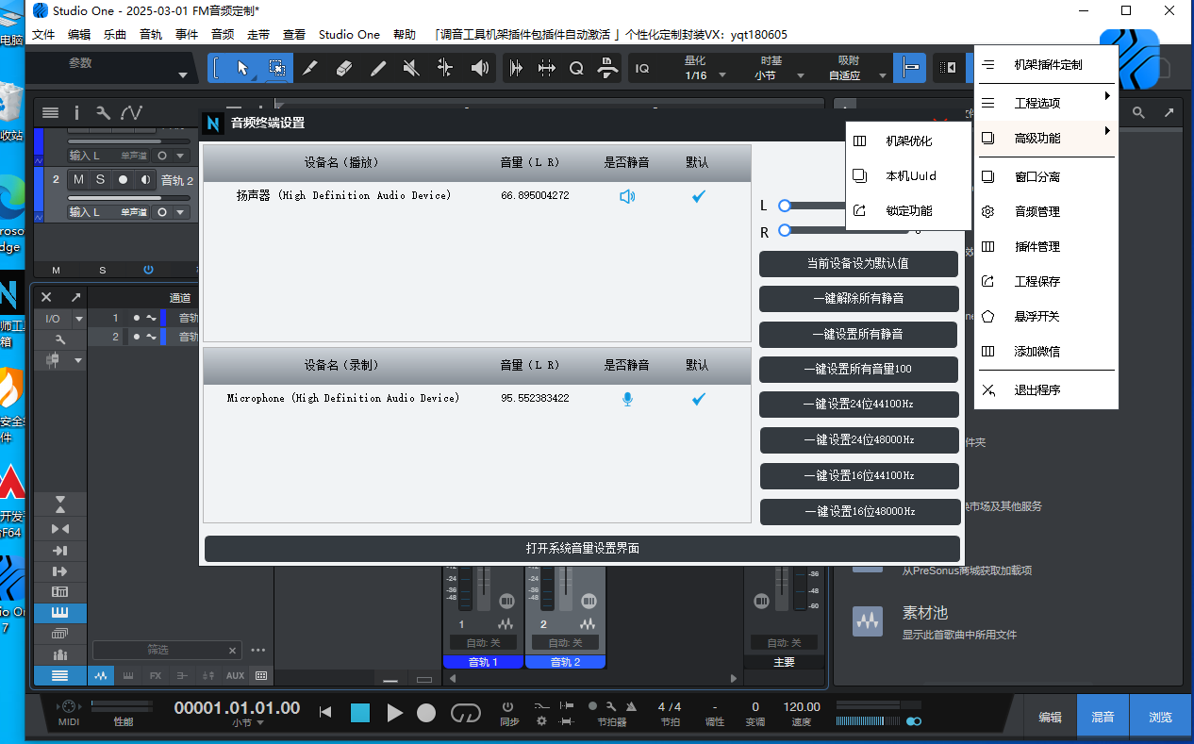Click the 一键解除所有静音 button
1194x744 pixels.
click(858, 299)
